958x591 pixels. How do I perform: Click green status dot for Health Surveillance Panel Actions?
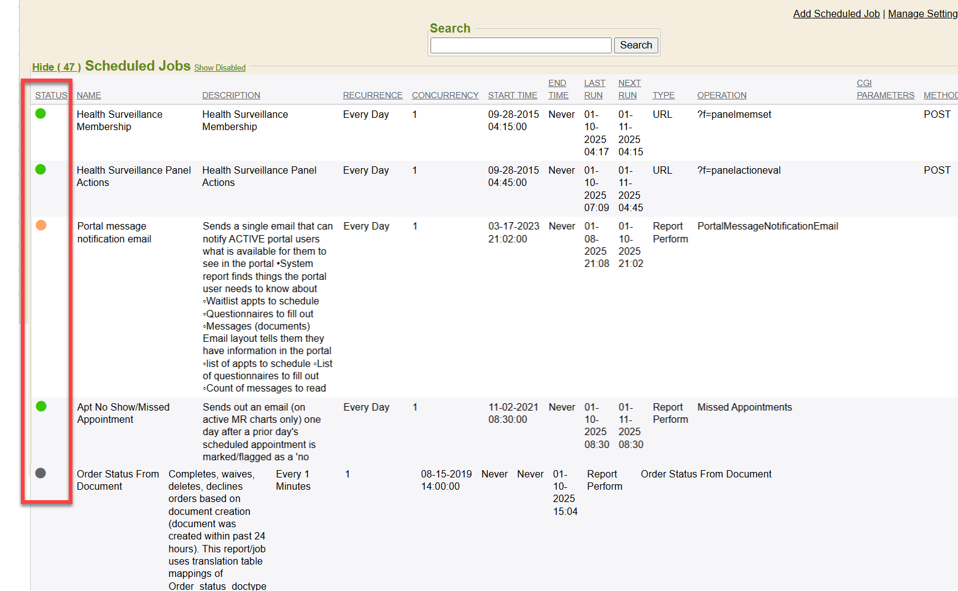click(x=41, y=169)
